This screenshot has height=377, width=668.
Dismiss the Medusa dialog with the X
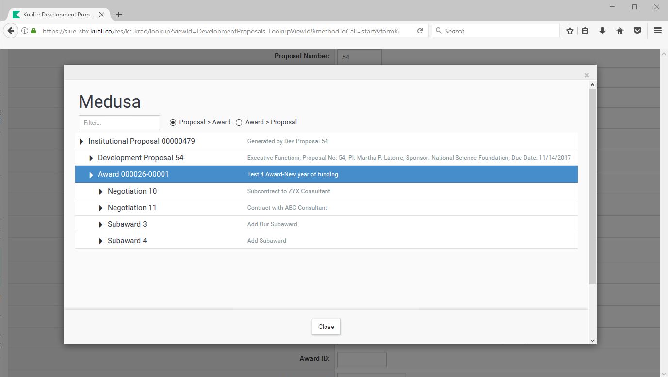[587, 75]
